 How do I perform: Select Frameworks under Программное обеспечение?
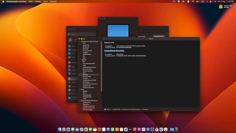[87, 102]
